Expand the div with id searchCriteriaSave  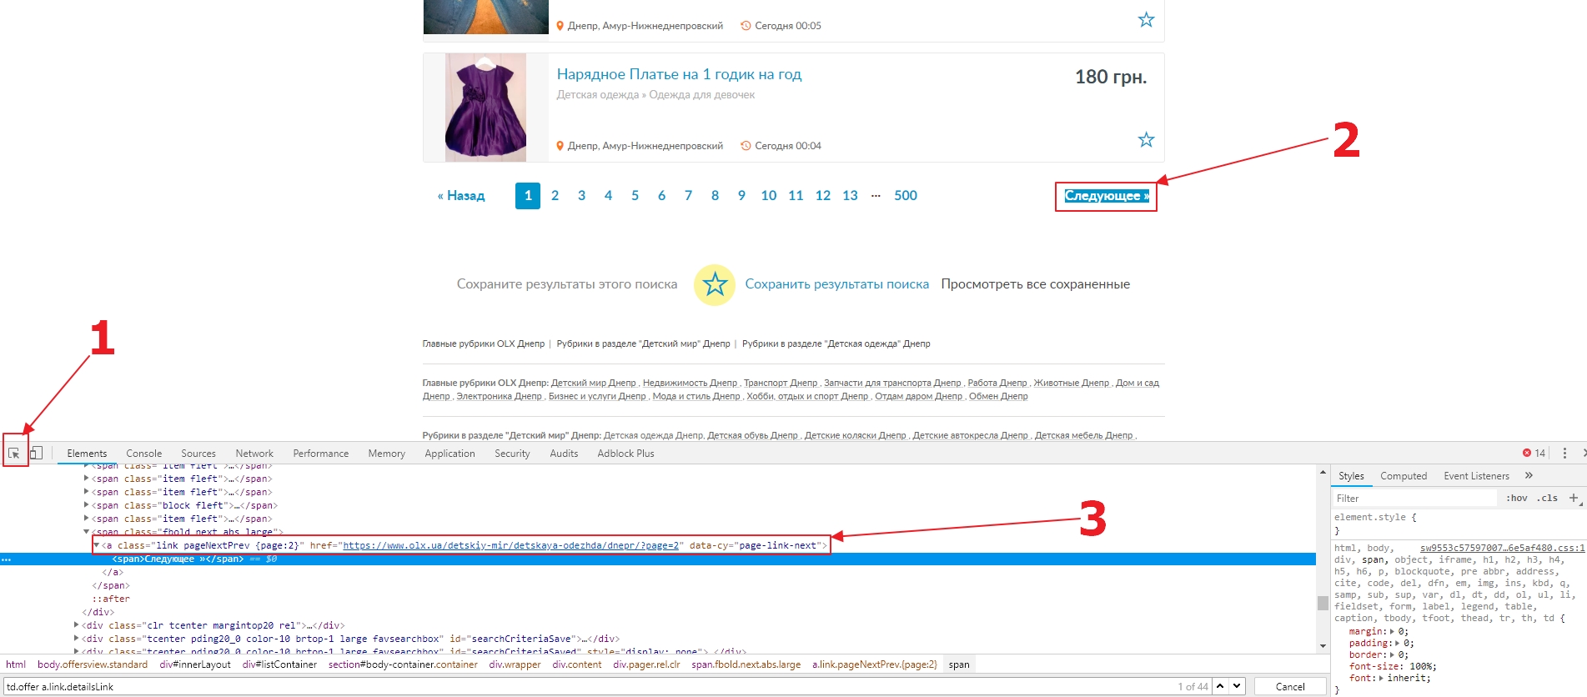[77, 639]
